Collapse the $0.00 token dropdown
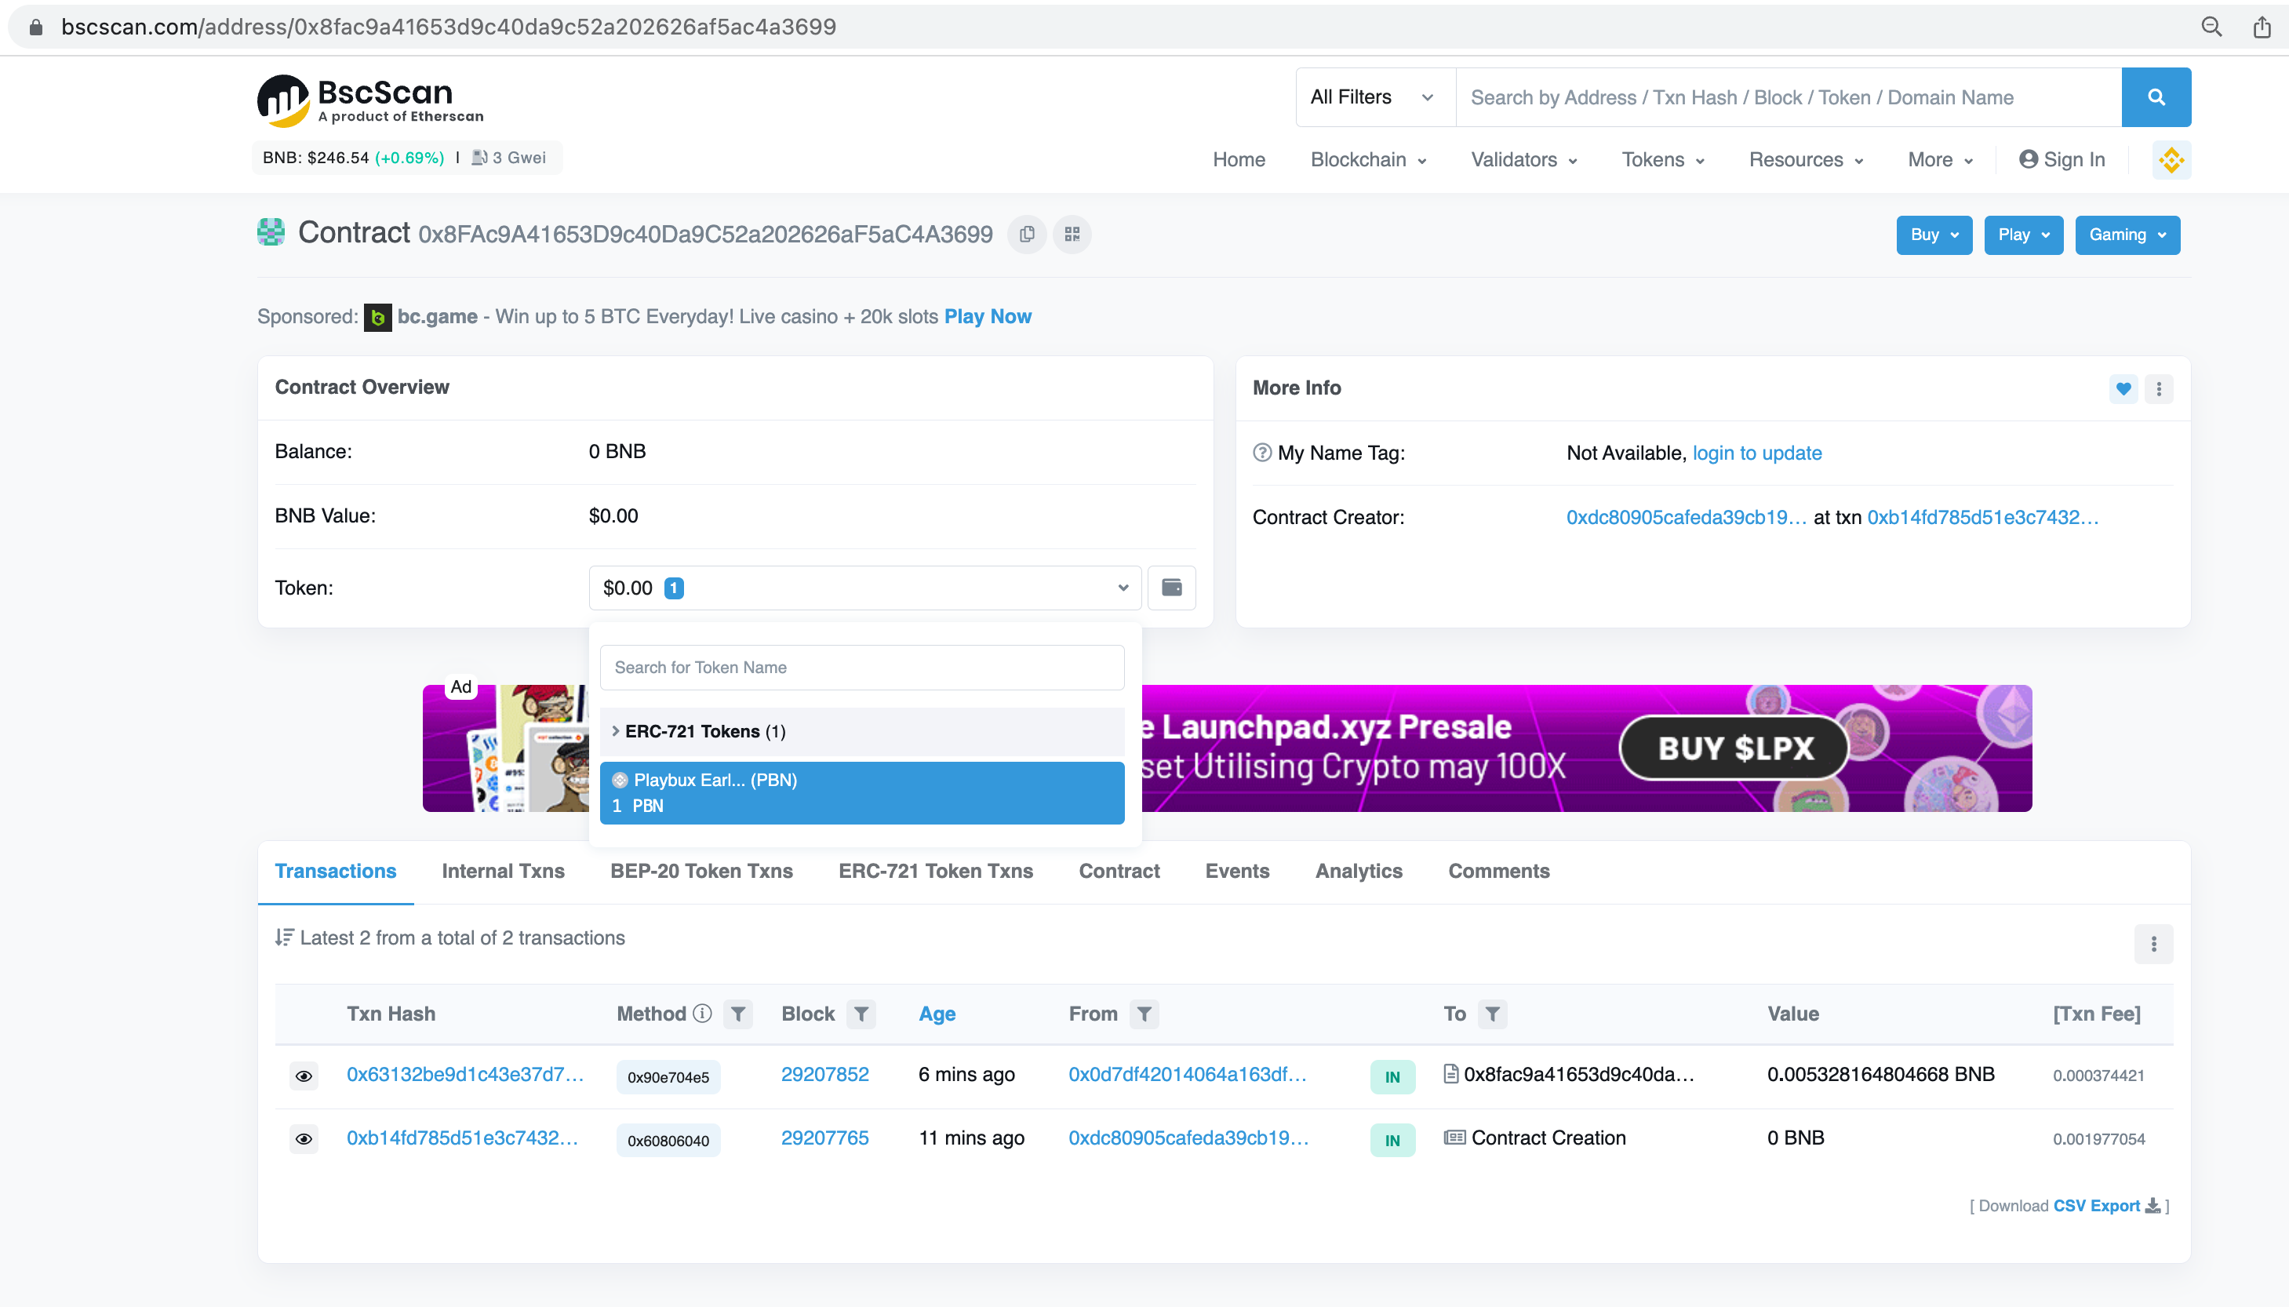Screen dimensions: 2289x1307 click(865, 588)
